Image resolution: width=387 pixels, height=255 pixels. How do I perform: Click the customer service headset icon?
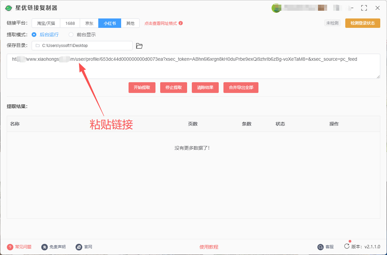[x=320, y=247]
